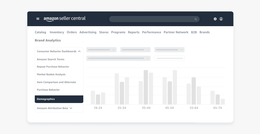Select Purchase Behavior dashboard

coord(48,90)
